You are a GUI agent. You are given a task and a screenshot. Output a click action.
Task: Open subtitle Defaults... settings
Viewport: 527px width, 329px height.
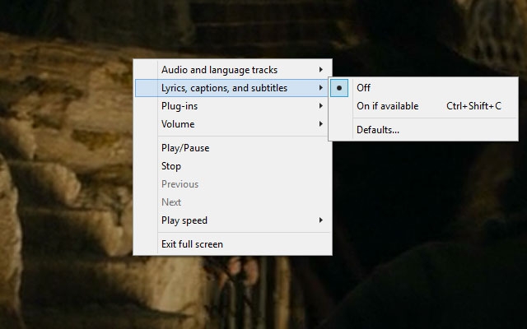[x=423, y=130]
